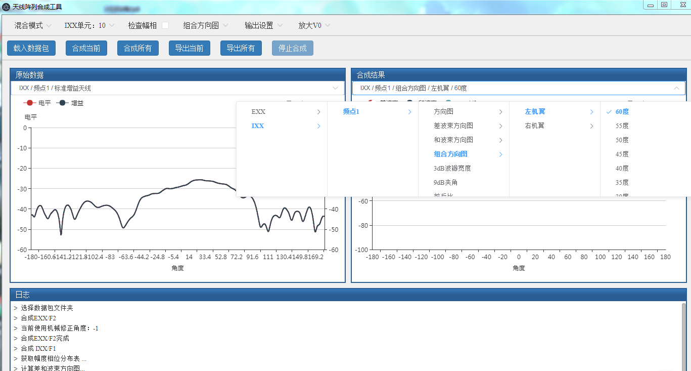
Task: Maximize the application window
Action: (x=664, y=5)
